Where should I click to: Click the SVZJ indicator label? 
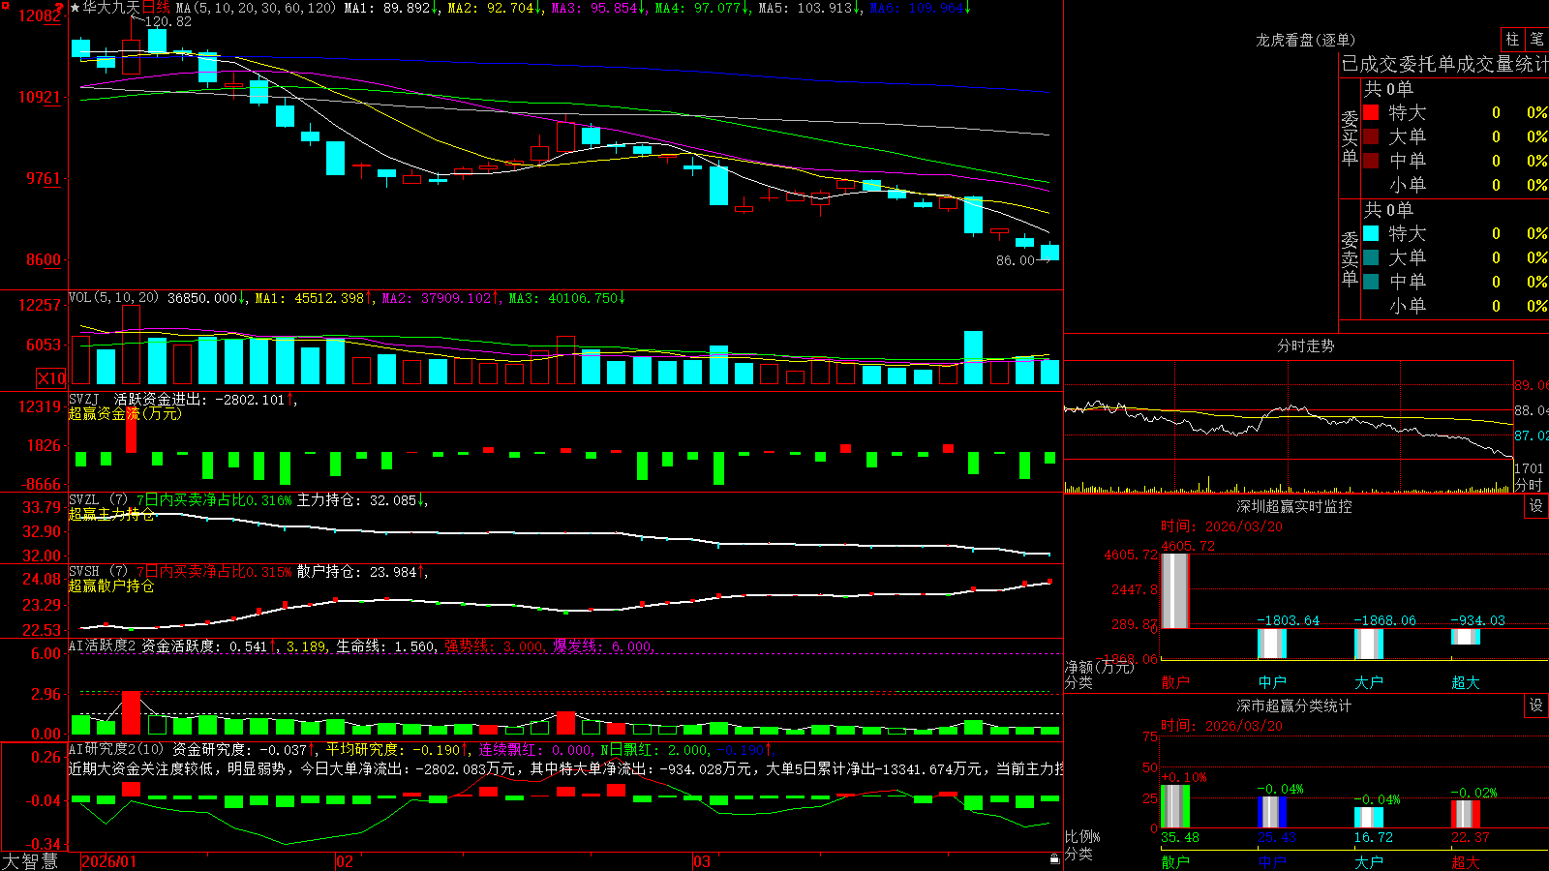click(x=84, y=399)
